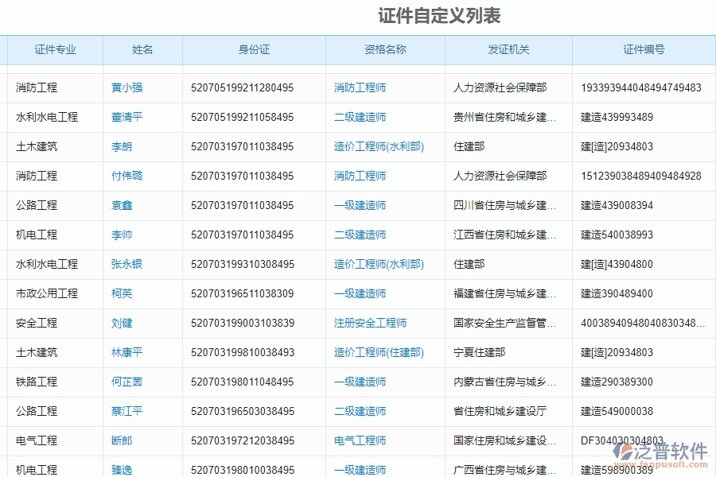716x477 pixels.
Task: Click 一级建造师 link in 袁鑫's row
Action: 360,205
